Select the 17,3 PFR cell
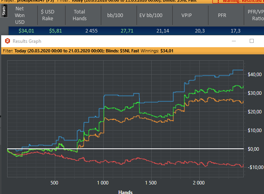264x194 pixels. pos(235,31)
